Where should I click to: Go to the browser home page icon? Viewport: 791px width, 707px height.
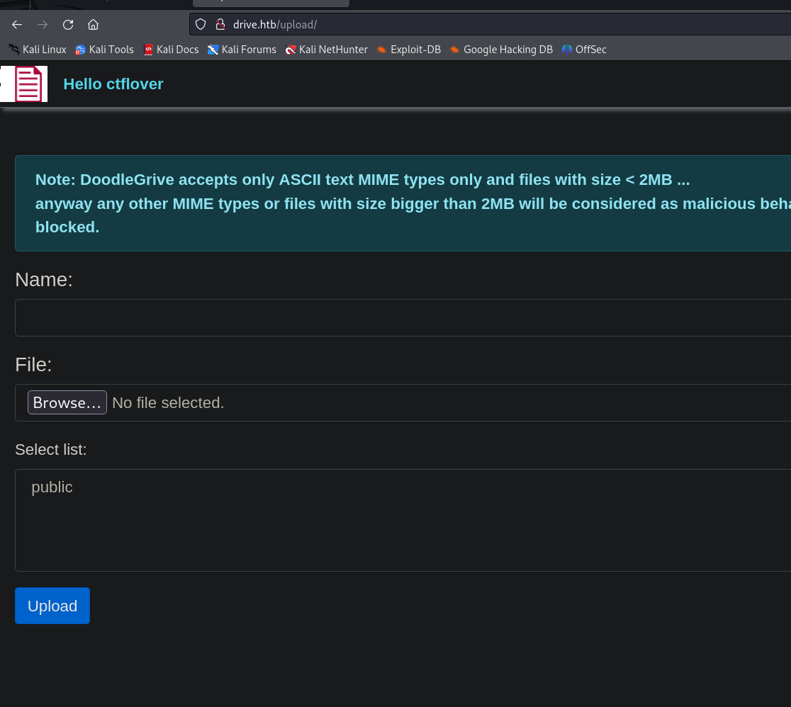pos(93,25)
